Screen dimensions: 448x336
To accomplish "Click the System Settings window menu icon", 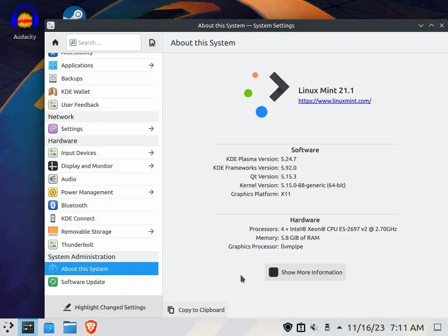I will (x=51, y=25).
